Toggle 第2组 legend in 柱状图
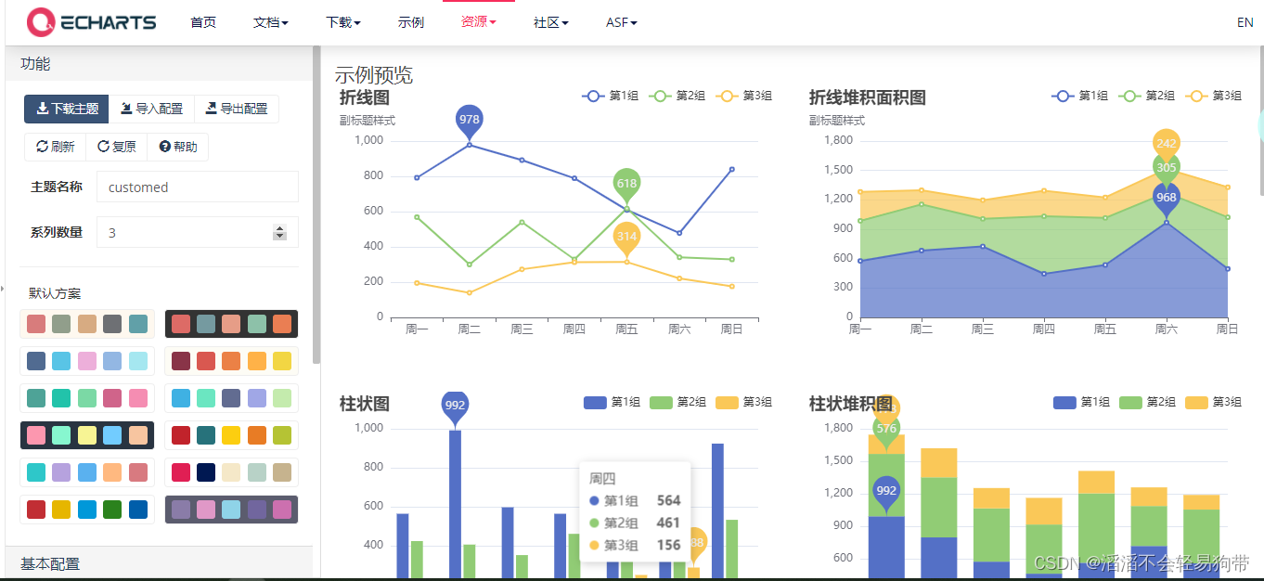The width and height of the screenshot is (1264, 581). point(677,402)
